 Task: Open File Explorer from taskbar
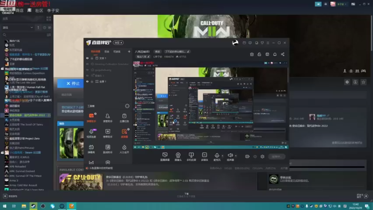[24, 206]
